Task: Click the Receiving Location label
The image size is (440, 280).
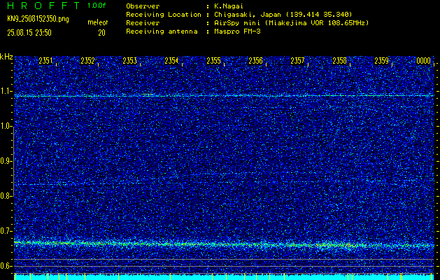Action: [x=164, y=14]
